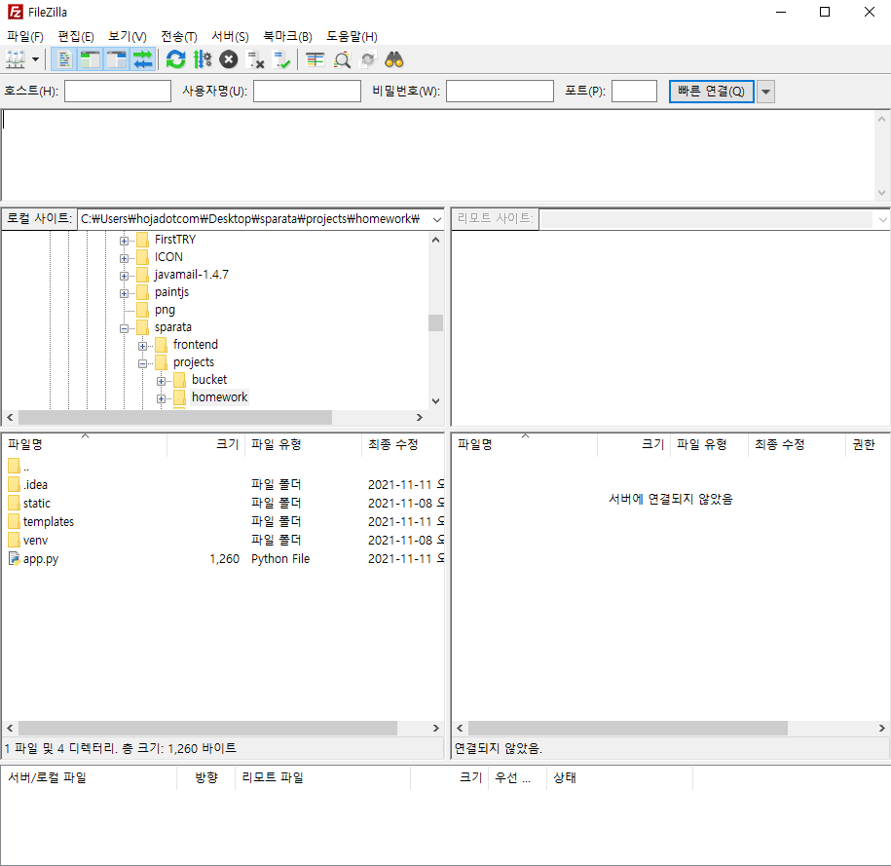Collapse the projects folder node
This screenshot has height=866, width=891.
pos(142,363)
